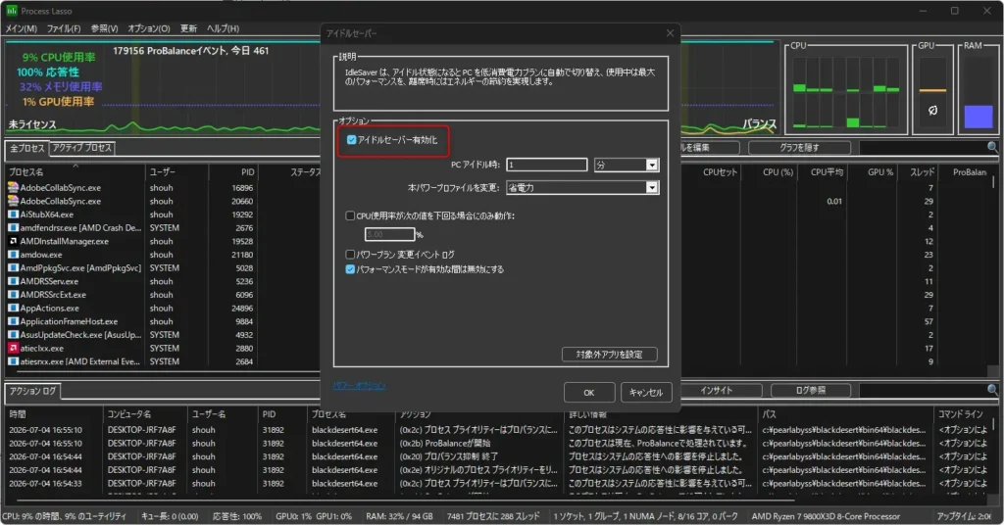Click OK in the アイドルセーバー dialog
The image size is (1004, 525).
[x=589, y=392]
